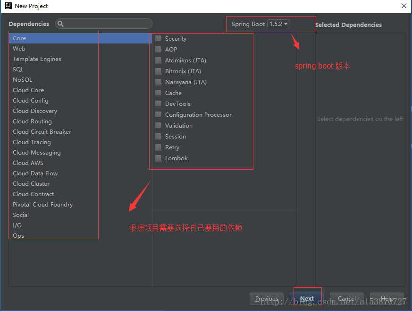The height and width of the screenshot is (311, 412).
Task: Select the Core category
Action: click(80, 38)
